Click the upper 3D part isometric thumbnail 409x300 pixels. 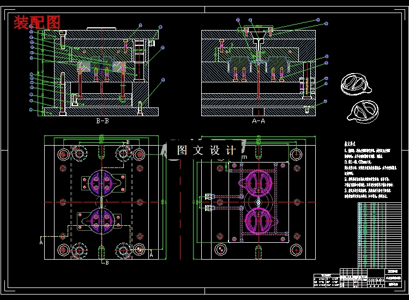356,84
